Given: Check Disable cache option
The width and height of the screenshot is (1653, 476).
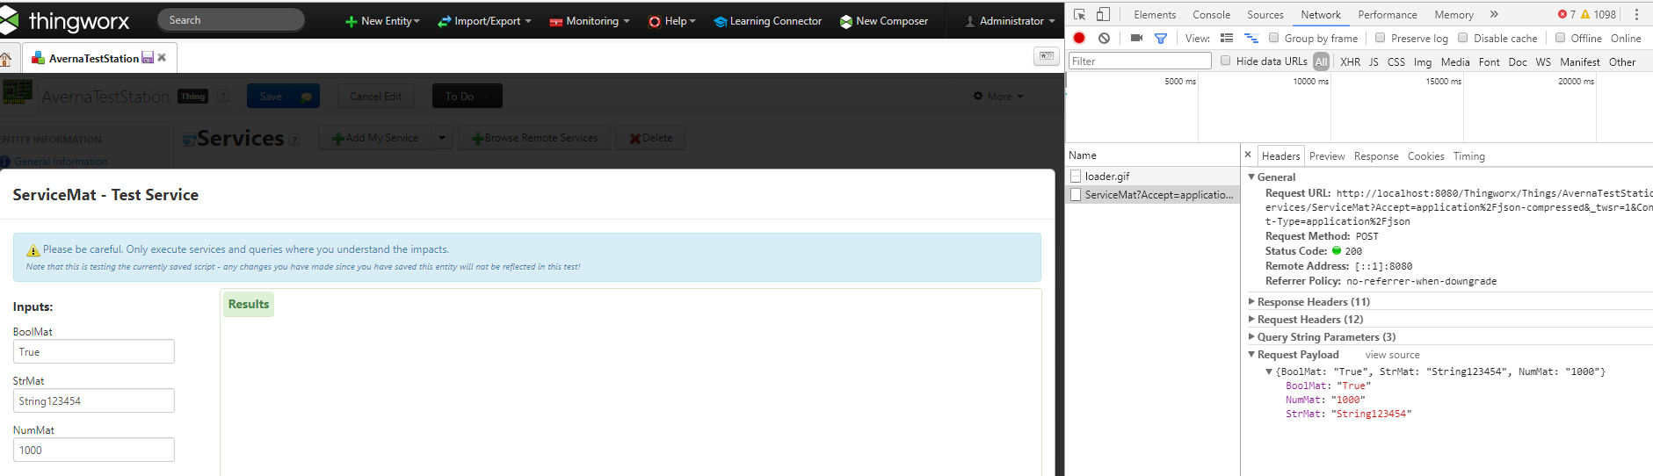Looking at the screenshot, I should tap(1463, 38).
